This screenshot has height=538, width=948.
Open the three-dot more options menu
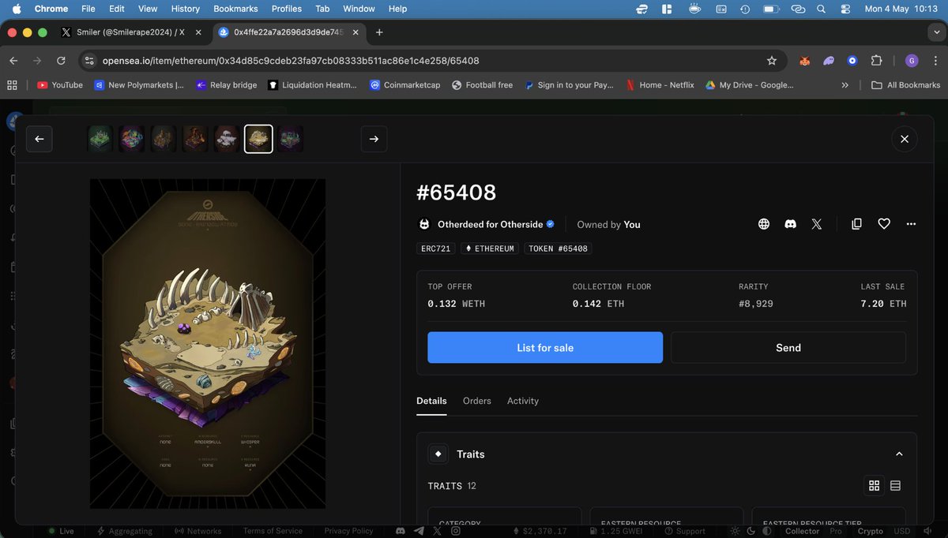[911, 224]
